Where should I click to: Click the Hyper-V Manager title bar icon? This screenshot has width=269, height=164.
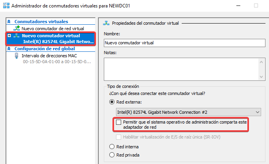coord(6,6)
